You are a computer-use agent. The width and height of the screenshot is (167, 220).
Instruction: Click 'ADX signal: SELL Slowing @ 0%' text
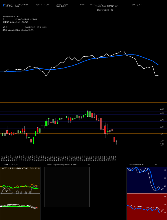(18, 30)
